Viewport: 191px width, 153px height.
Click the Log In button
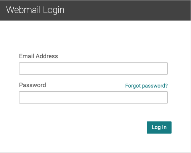[159, 127]
